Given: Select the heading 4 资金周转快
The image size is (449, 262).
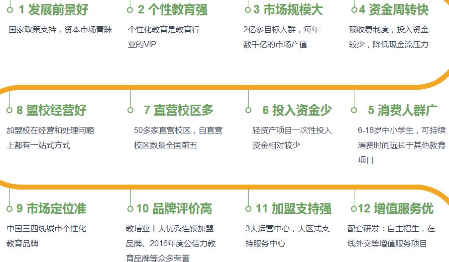Looking at the screenshot, I should [x=394, y=10].
